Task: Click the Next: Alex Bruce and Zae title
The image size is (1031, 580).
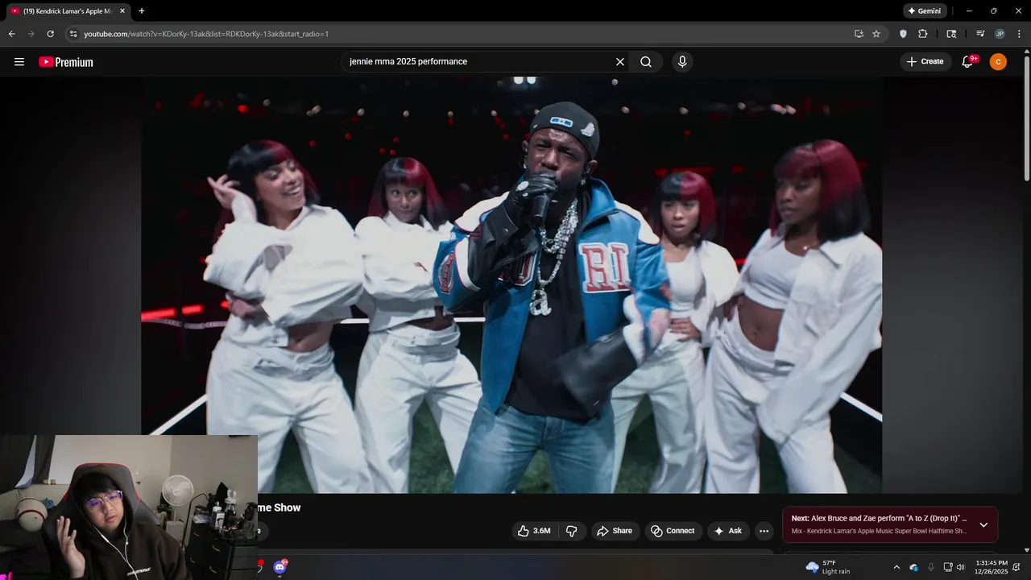Action: pyautogui.click(x=879, y=519)
